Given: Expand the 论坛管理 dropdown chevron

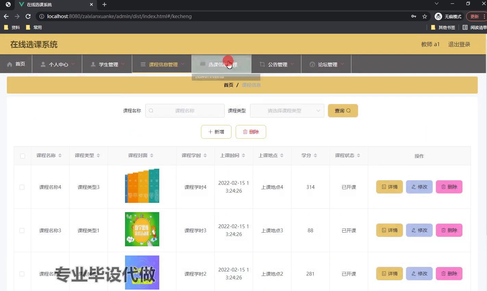Looking at the screenshot, I should 342,64.
